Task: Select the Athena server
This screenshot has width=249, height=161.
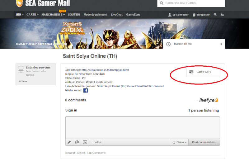Action: (23, 81)
